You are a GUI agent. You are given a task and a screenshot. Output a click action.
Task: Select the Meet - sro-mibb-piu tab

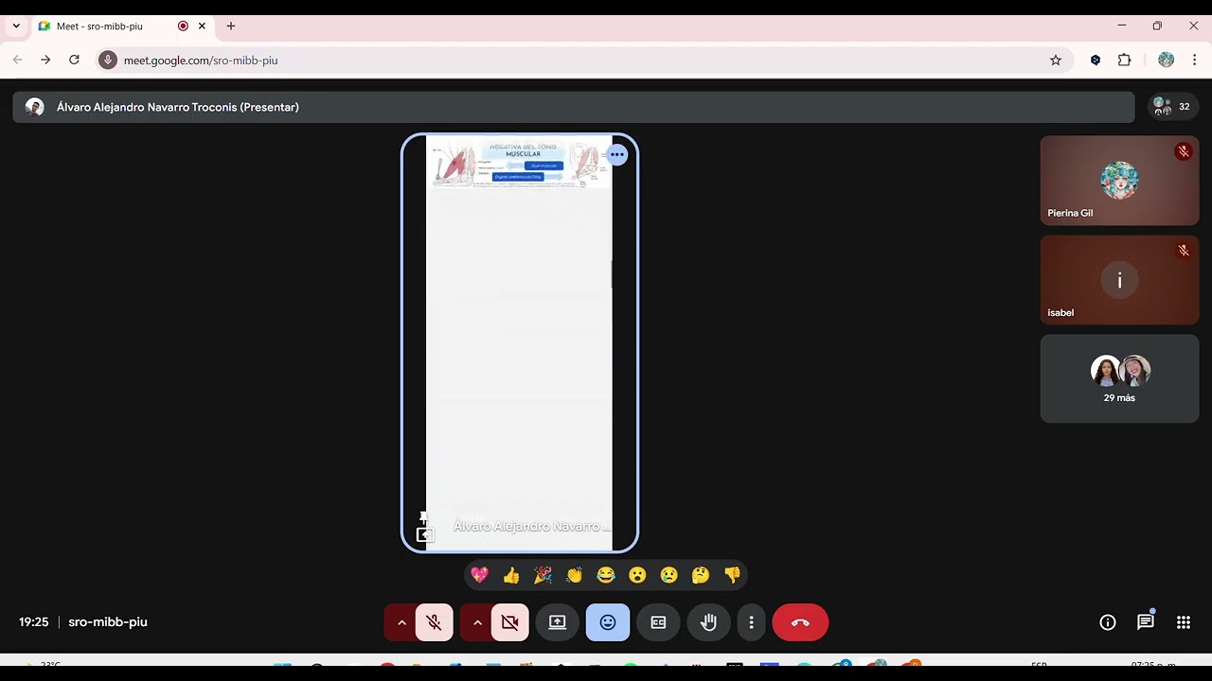[121, 26]
